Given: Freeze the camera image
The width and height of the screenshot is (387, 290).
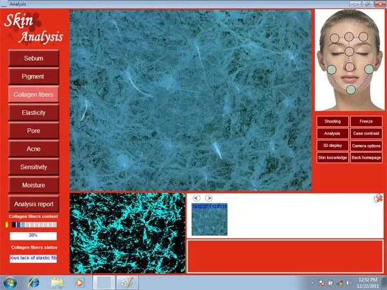Looking at the screenshot, I should coord(366,121).
